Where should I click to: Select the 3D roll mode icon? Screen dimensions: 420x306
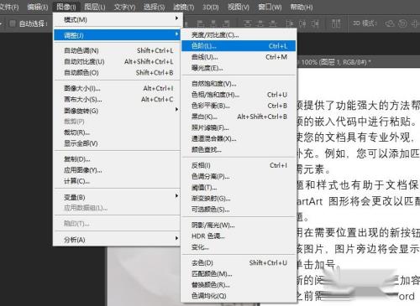tap(402, 23)
